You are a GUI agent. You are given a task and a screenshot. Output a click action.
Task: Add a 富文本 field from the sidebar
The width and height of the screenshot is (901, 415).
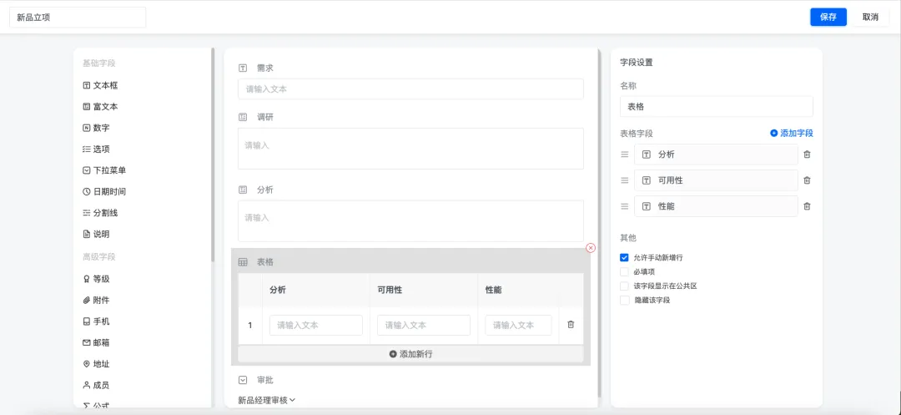101,106
